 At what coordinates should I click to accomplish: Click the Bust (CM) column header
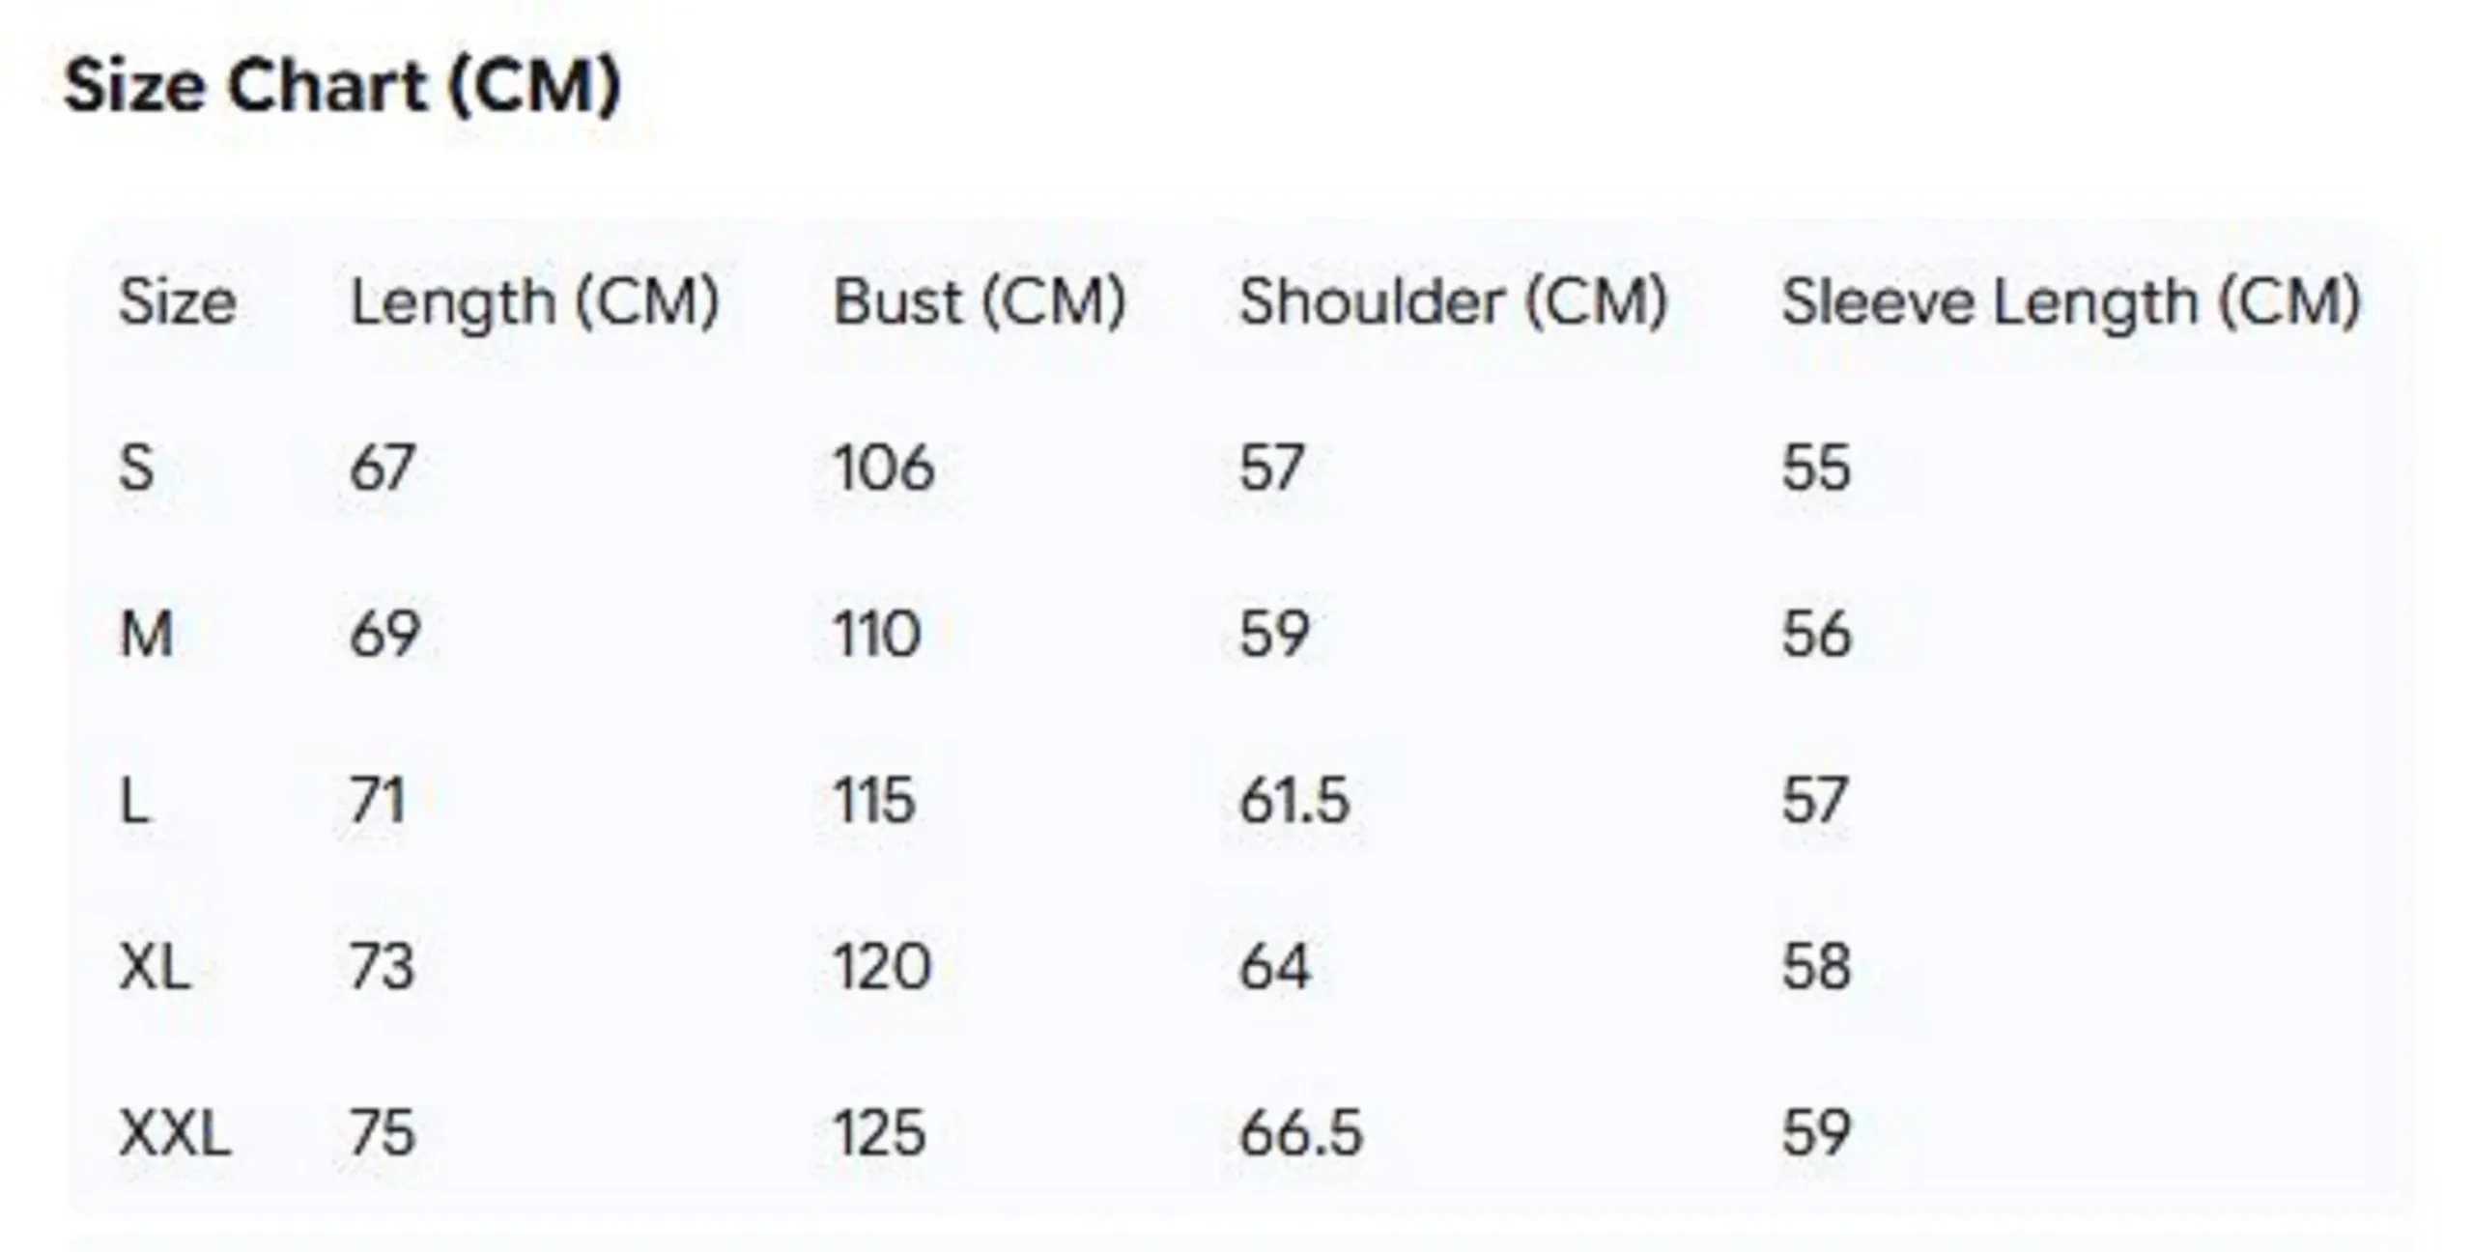979,302
